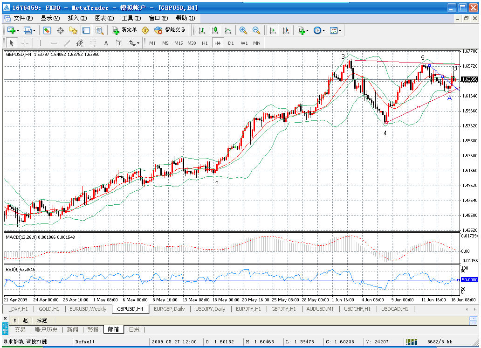The width and height of the screenshot is (481, 348).
Task: Toggle the Terminal panel icon
Action: pyautogui.click(x=86, y=30)
